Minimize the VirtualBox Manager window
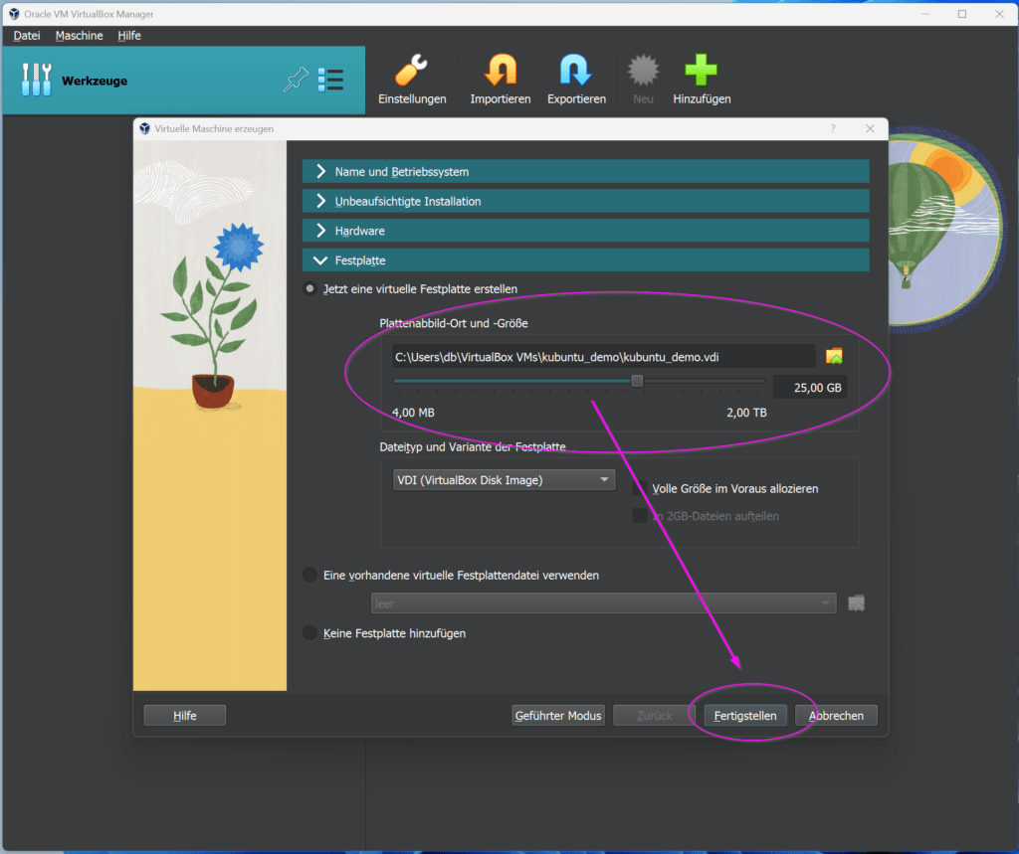The image size is (1019, 854). click(x=925, y=14)
